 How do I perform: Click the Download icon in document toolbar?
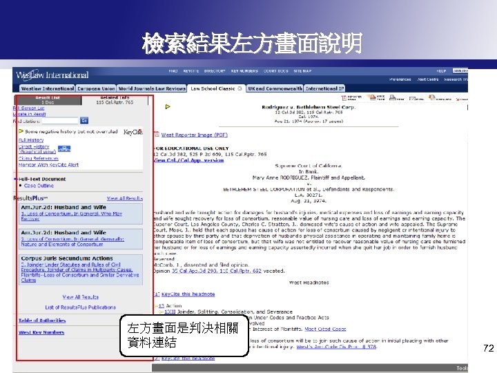click(x=440, y=98)
